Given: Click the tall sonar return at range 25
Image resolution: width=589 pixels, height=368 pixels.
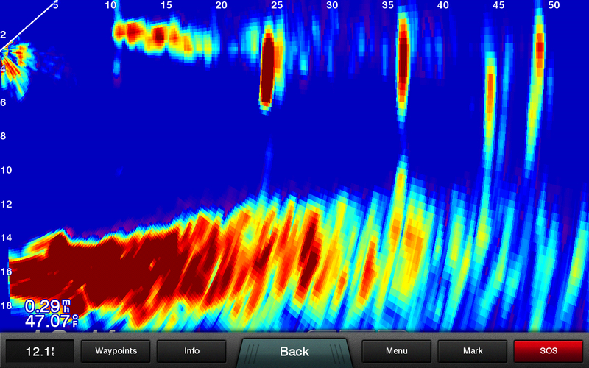Looking at the screenshot, I should click(268, 70).
